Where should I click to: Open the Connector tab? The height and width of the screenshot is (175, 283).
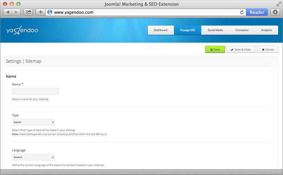tap(242, 30)
